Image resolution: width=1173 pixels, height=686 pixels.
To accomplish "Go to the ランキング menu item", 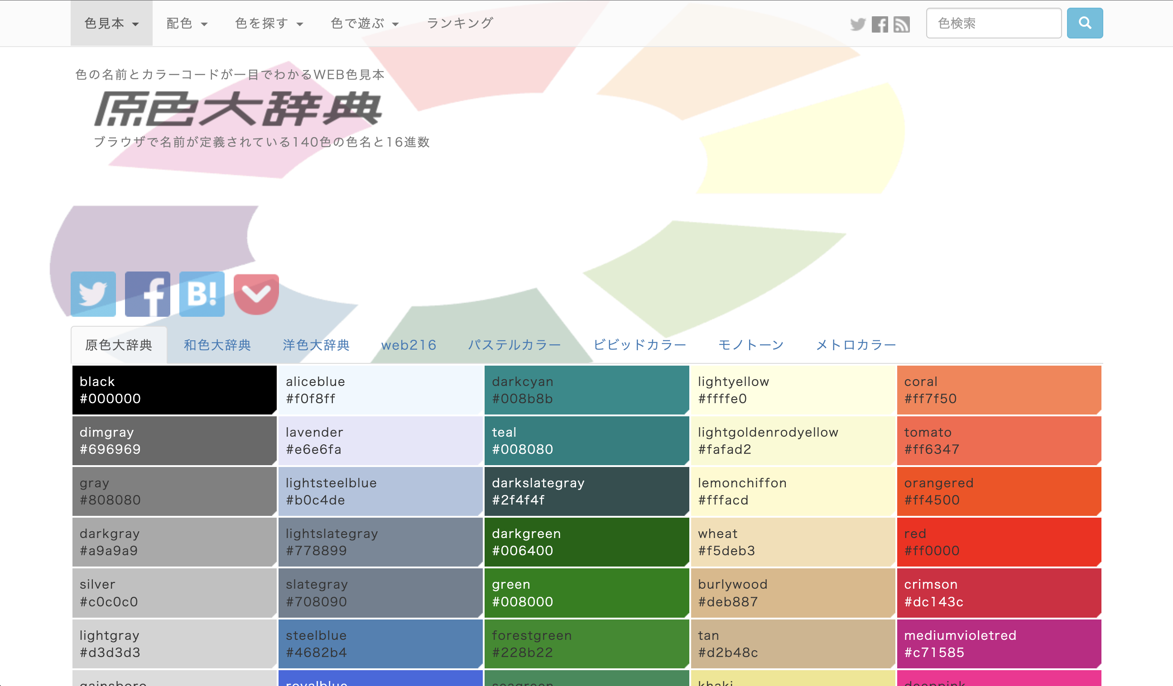I will coord(460,23).
